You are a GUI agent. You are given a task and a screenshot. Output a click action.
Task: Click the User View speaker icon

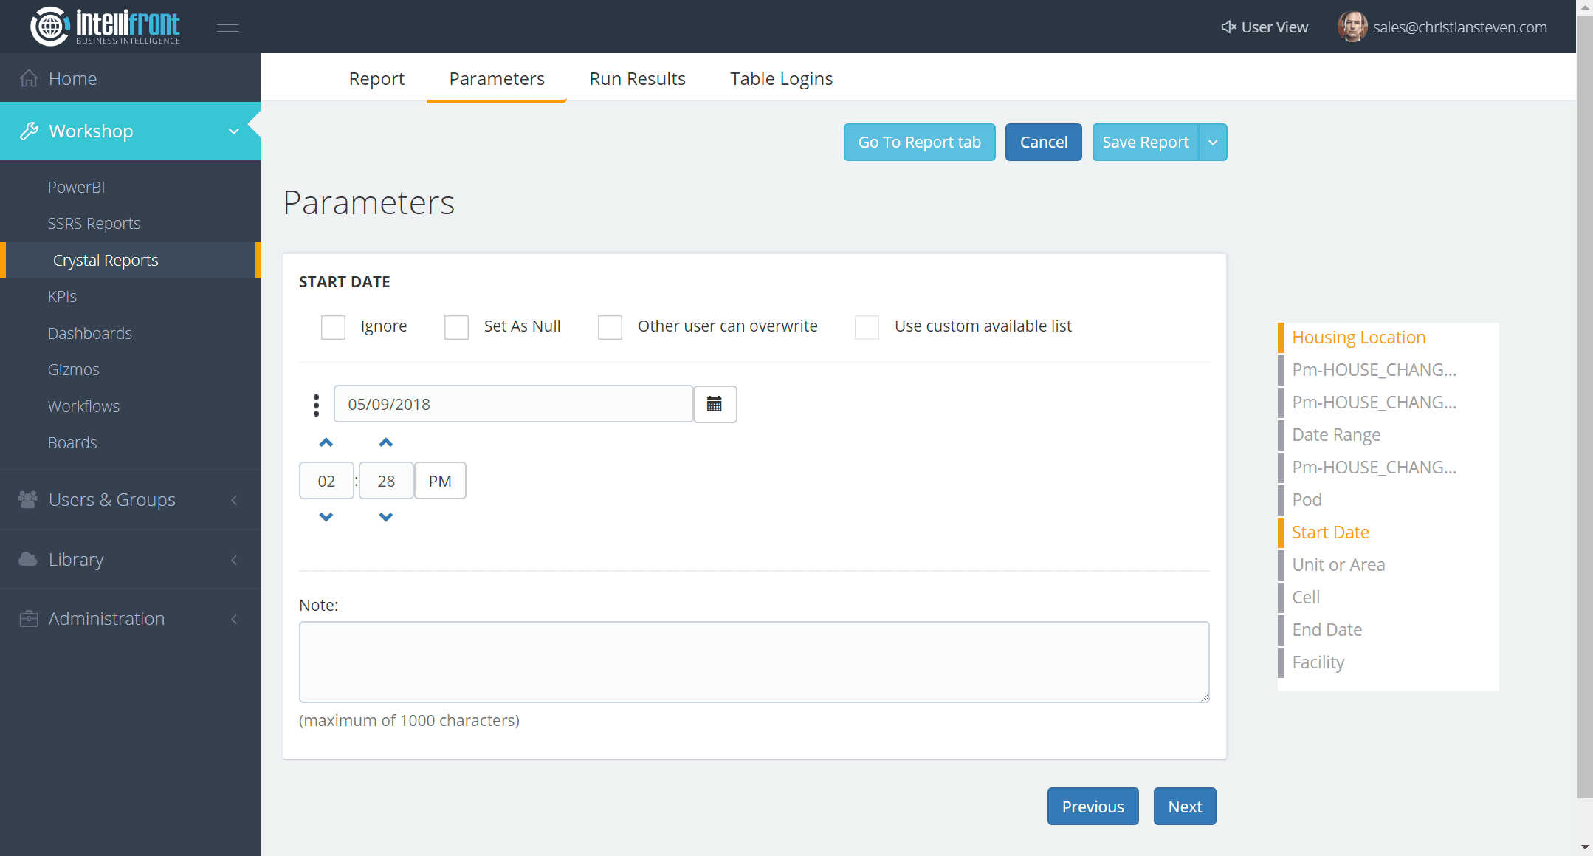coord(1228,27)
